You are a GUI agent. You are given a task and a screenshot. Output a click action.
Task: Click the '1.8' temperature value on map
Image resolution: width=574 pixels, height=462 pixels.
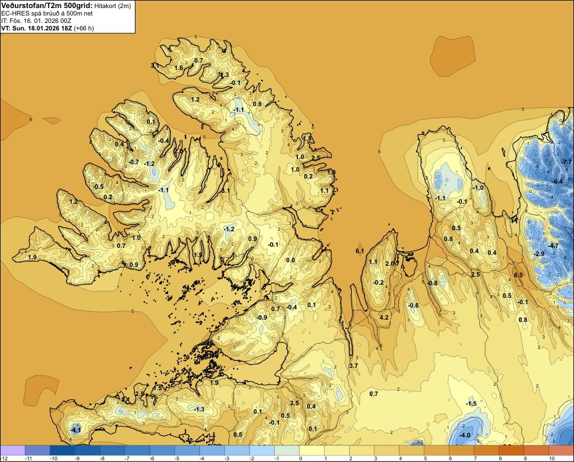[x=308, y=138]
